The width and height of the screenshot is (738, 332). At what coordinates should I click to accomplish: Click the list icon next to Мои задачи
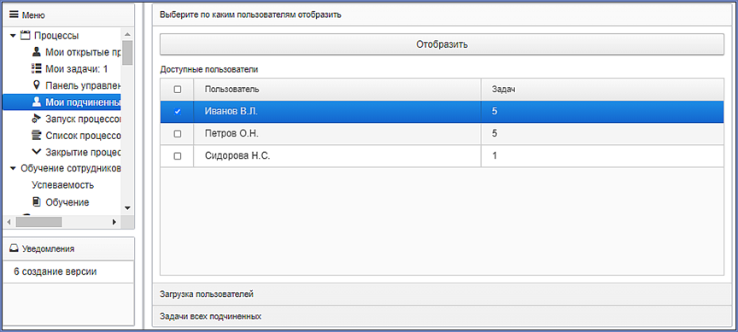coord(36,69)
